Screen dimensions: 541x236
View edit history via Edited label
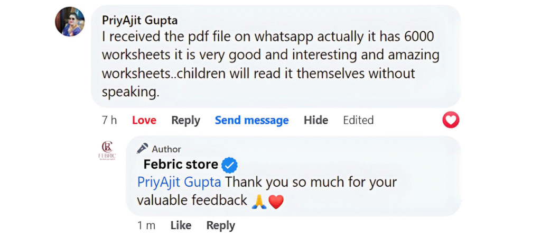coord(358,120)
